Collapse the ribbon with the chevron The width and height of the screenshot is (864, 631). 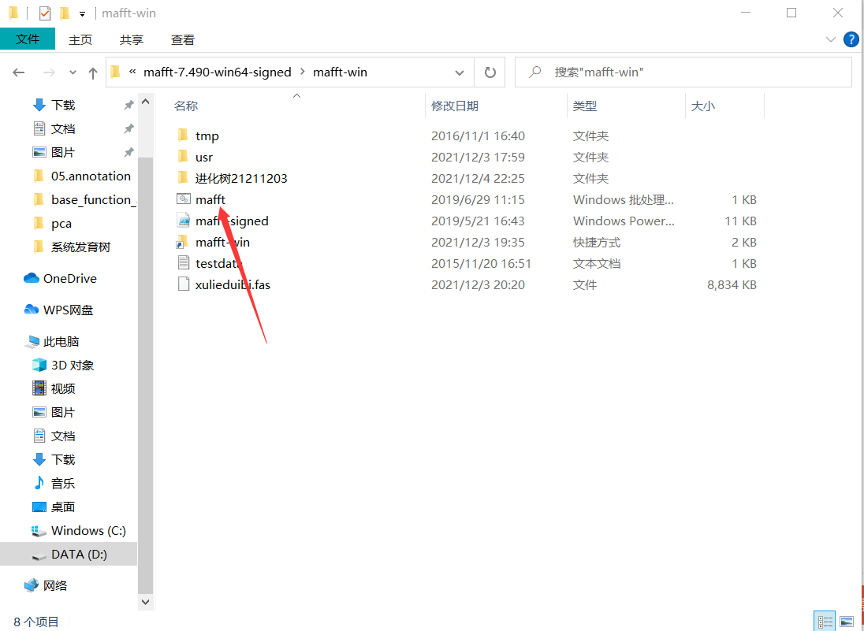830,39
